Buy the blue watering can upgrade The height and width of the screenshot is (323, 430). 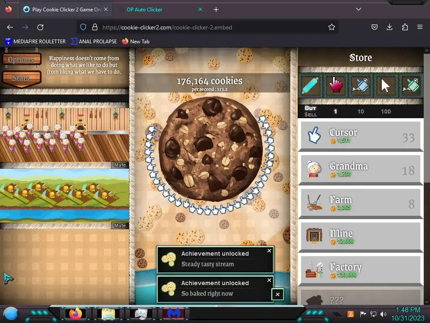point(361,85)
